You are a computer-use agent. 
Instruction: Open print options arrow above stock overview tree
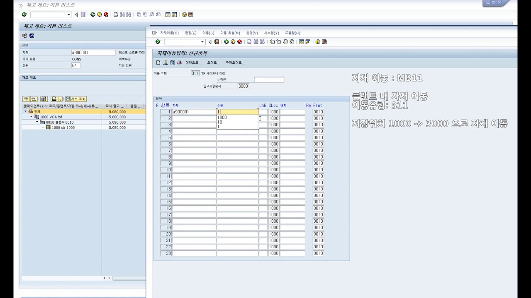[61, 99]
